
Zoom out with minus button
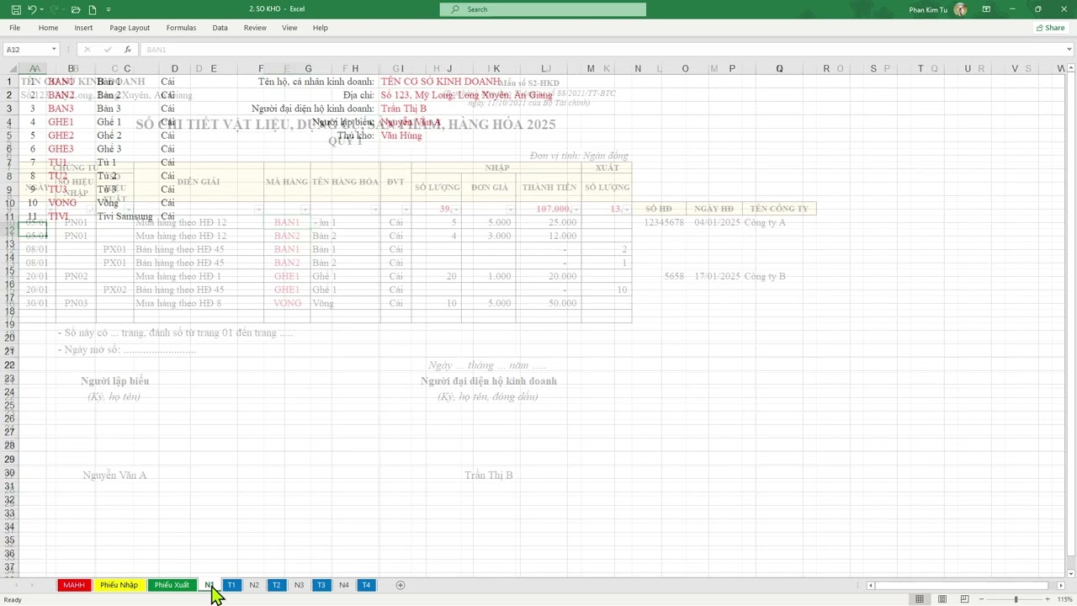coord(983,599)
